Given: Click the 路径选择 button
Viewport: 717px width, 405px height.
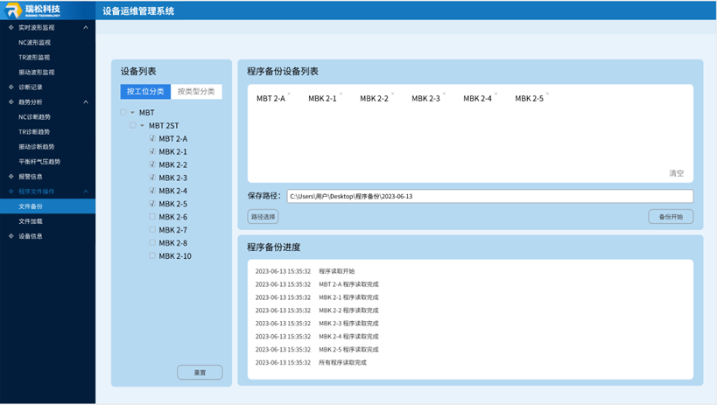Looking at the screenshot, I should click(263, 217).
